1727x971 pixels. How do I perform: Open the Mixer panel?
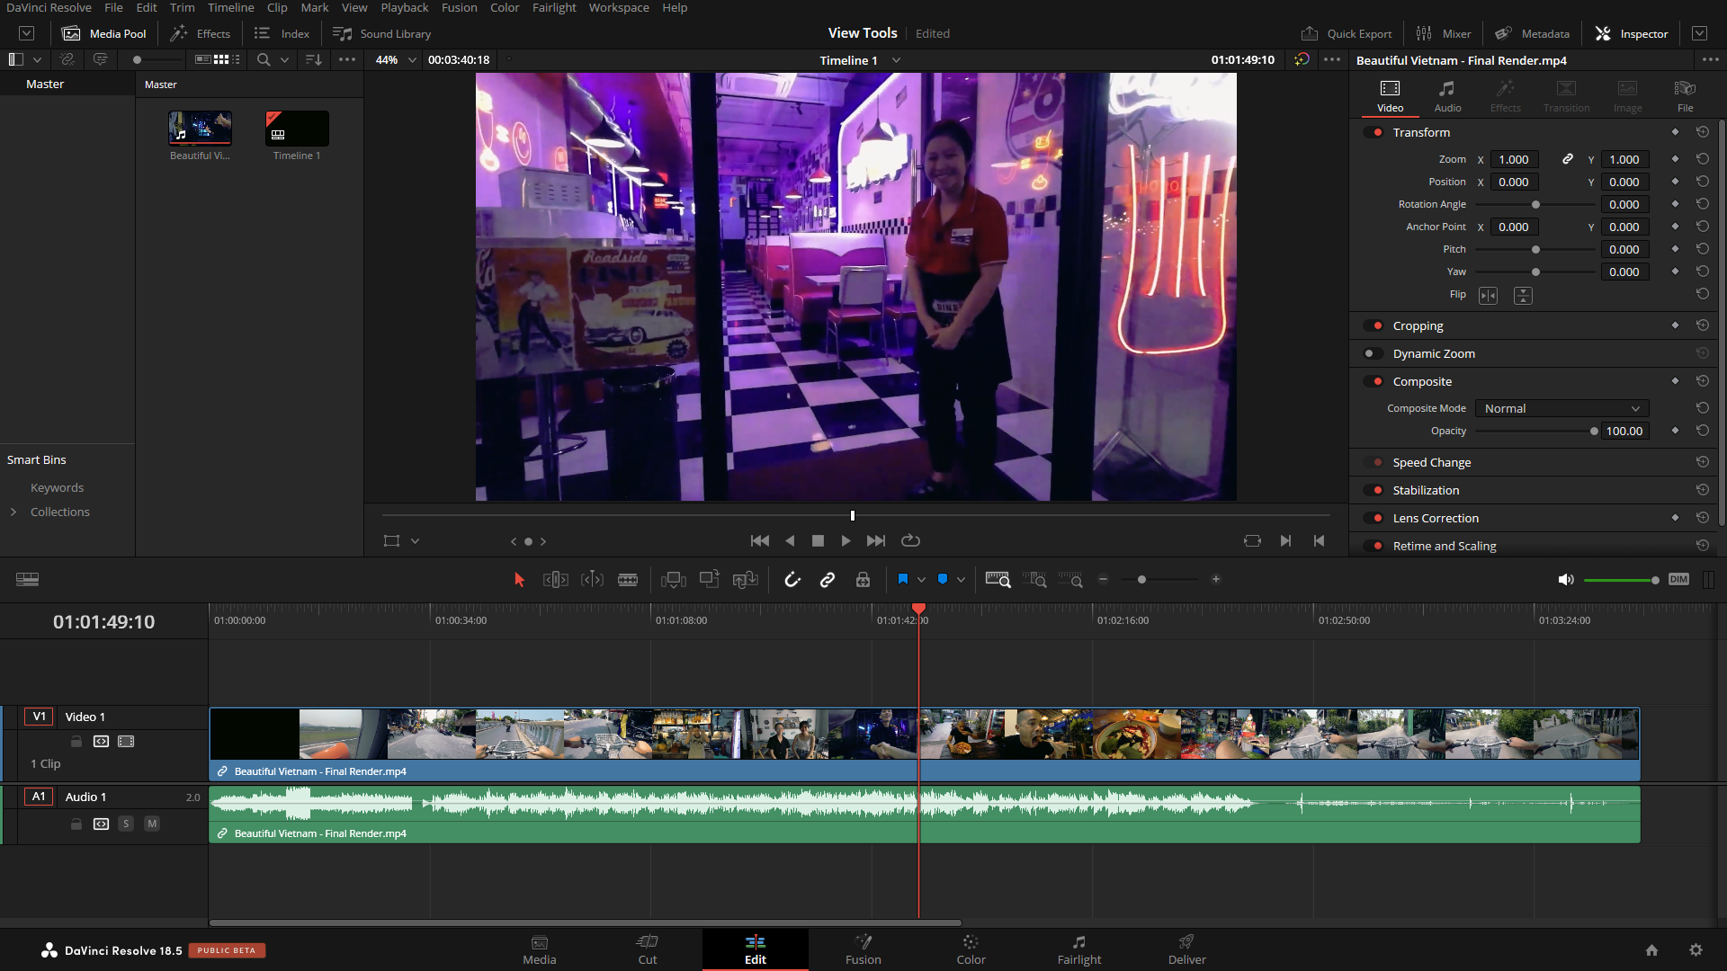[1444, 33]
